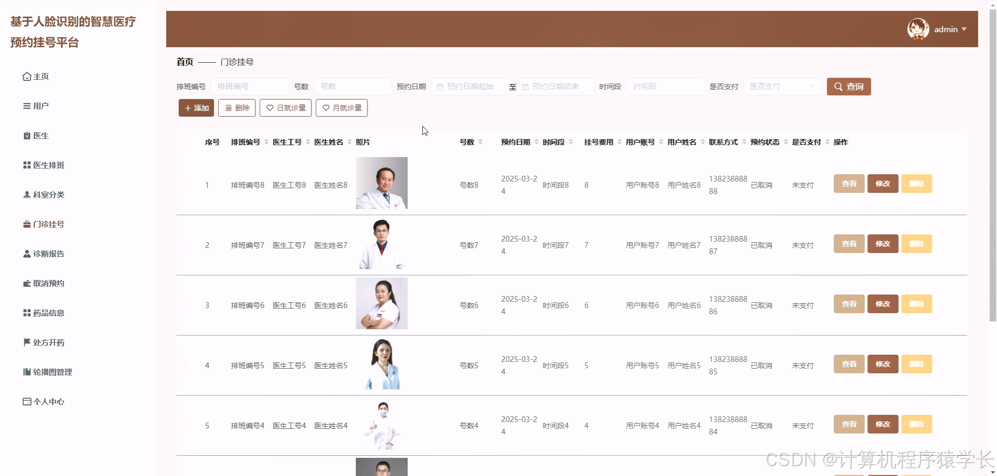Click the 轮播图管理 carousel management icon

pyautogui.click(x=27, y=372)
